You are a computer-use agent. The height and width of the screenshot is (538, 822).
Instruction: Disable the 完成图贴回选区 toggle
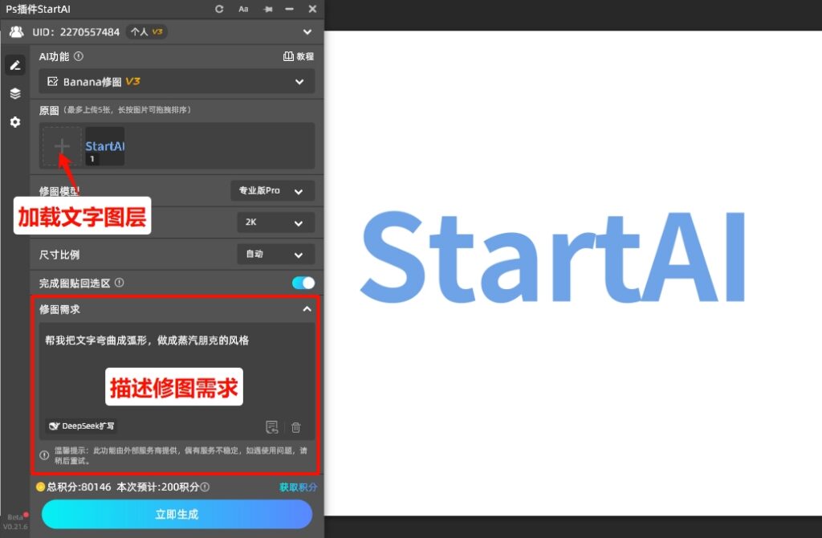coord(303,283)
